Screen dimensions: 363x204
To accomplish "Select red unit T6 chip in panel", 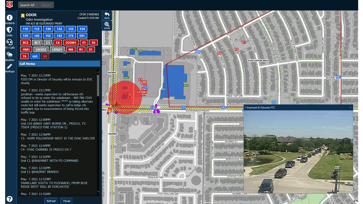I will [x=25, y=57].
